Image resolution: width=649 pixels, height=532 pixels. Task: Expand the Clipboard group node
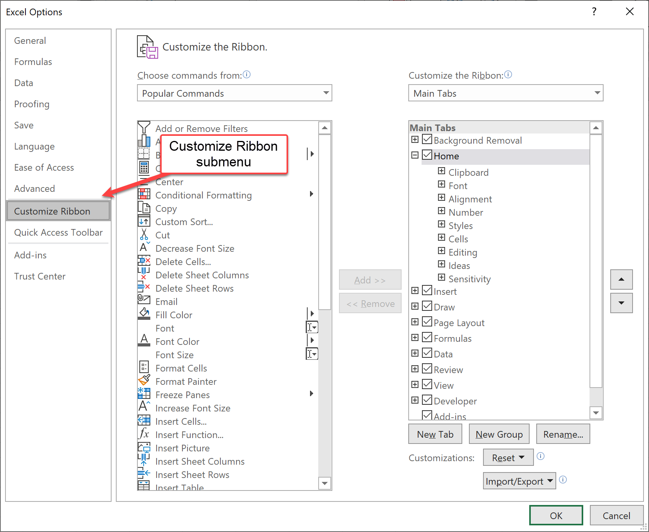(x=442, y=171)
